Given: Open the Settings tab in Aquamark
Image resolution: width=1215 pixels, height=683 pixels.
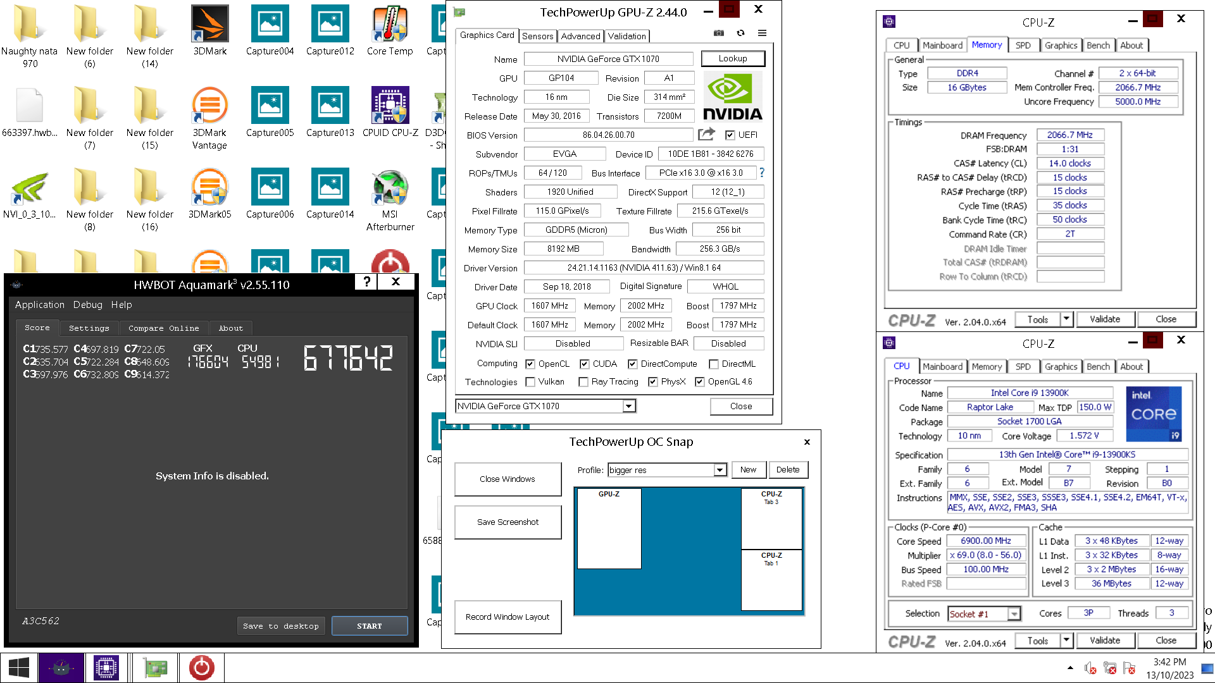Looking at the screenshot, I should point(89,328).
